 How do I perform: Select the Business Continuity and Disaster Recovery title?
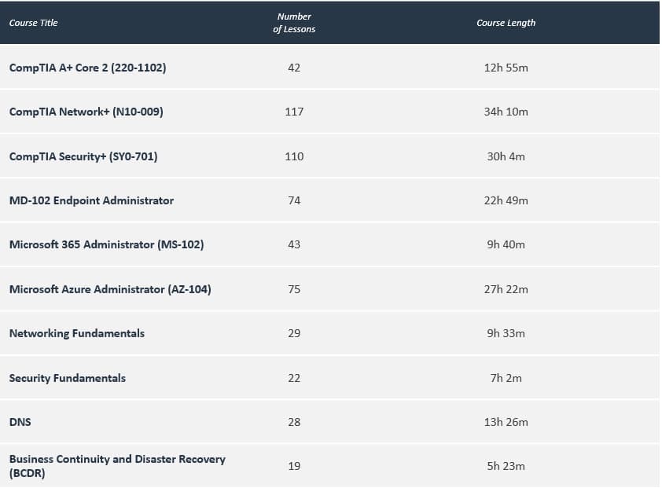tap(117, 466)
